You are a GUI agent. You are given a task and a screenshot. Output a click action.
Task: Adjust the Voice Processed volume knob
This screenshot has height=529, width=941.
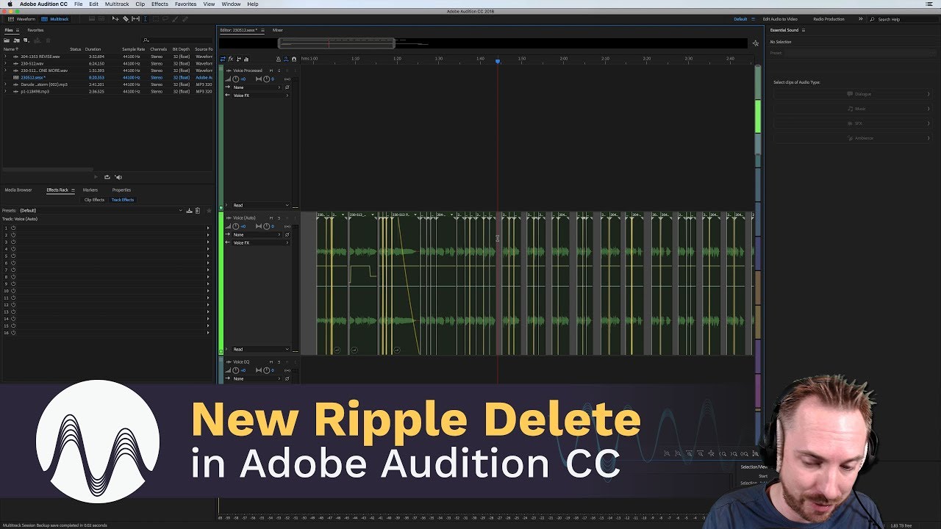[236, 79]
